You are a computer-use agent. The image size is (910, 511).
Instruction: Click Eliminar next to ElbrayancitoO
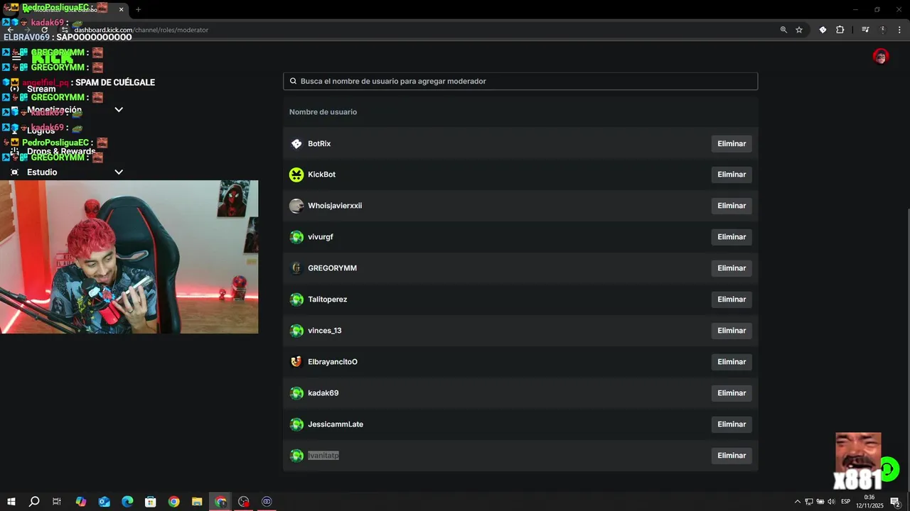point(732,362)
